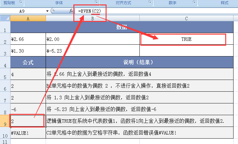238x144 pixels.
Task: Select cell A9 with value 2
Action: pyautogui.click(x=28, y=121)
